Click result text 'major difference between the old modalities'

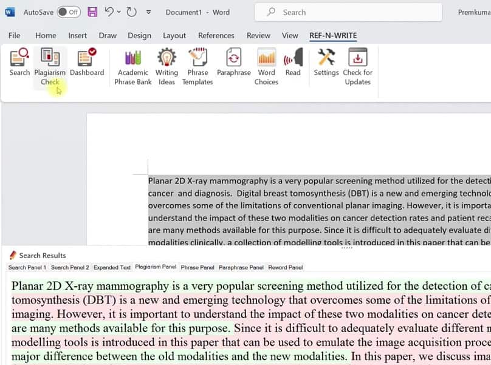pos(120,356)
